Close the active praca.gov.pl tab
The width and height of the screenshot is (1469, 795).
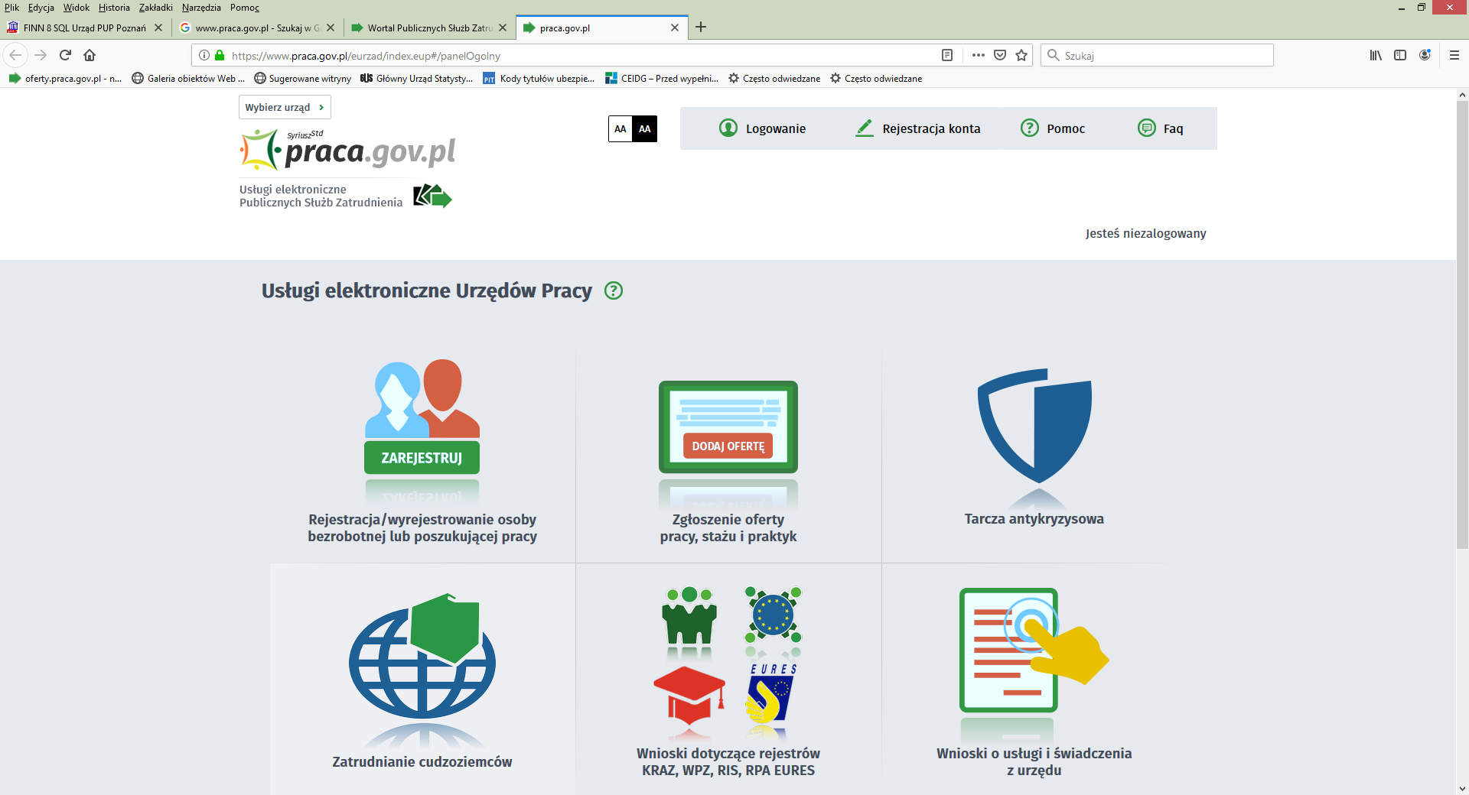(x=675, y=28)
